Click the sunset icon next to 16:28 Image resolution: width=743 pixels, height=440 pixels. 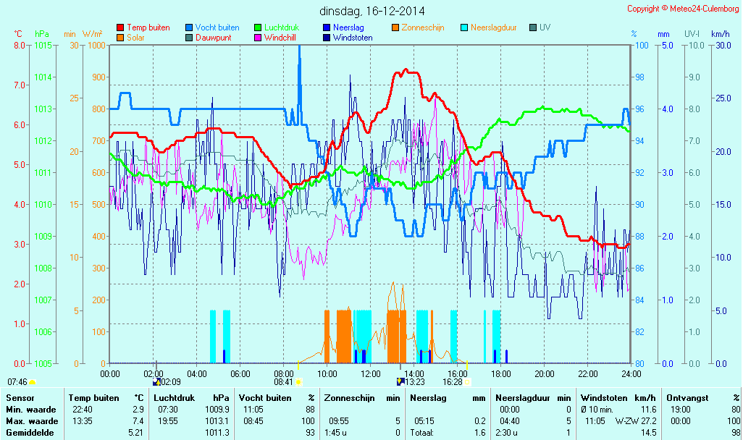pos(467,381)
